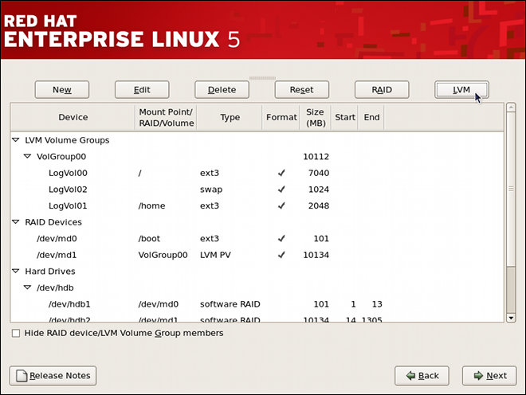
Task: Select the LogVol02 swap row
Action: pyautogui.click(x=257, y=190)
